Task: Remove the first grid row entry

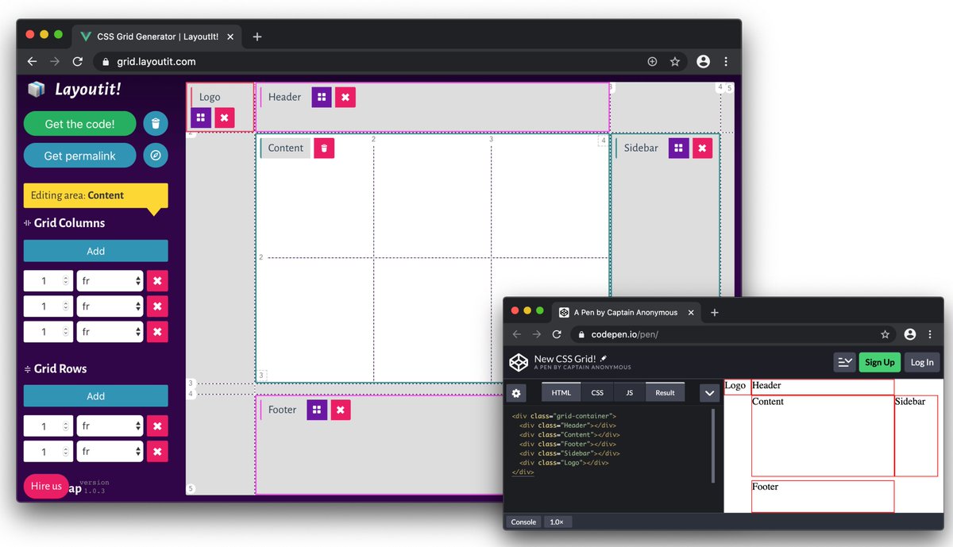Action: pyautogui.click(x=157, y=426)
